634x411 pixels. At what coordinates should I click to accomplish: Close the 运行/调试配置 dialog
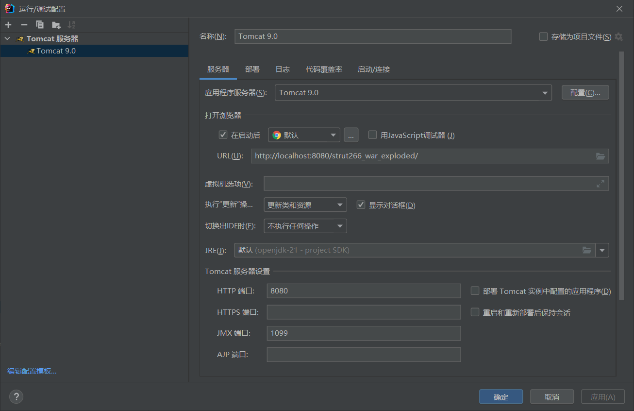point(619,9)
